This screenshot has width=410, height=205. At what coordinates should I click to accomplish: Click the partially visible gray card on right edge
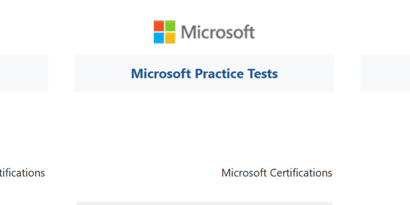click(385, 73)
